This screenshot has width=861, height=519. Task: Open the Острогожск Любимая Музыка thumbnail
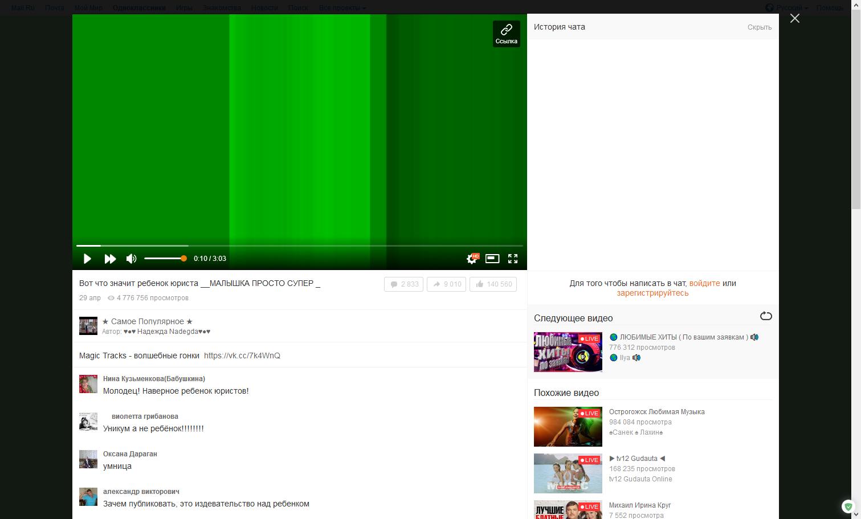(x=568, y=426)
